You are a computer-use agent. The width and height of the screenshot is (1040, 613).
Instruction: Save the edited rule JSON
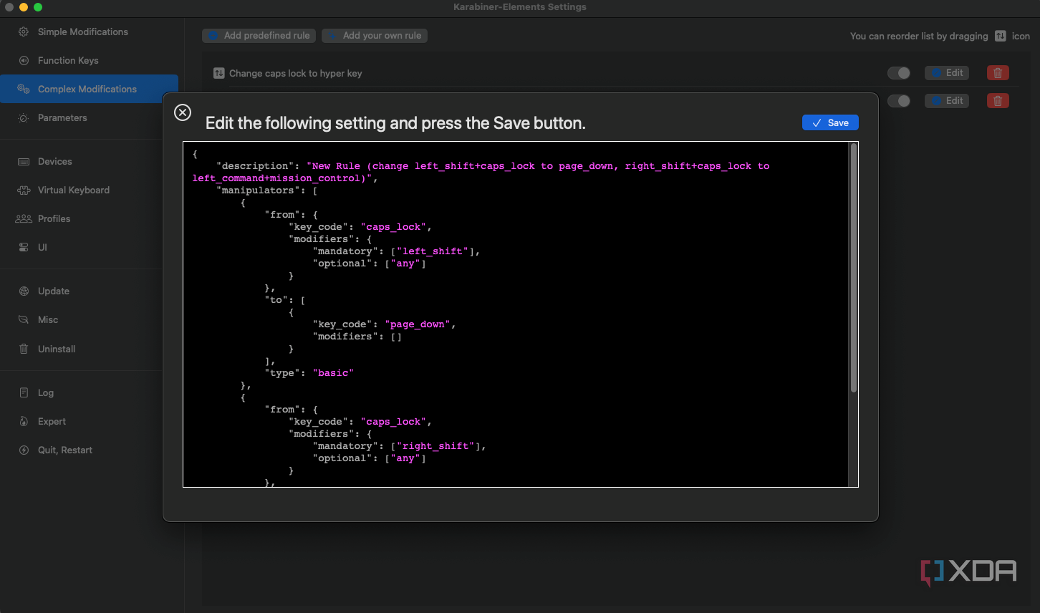830,122
